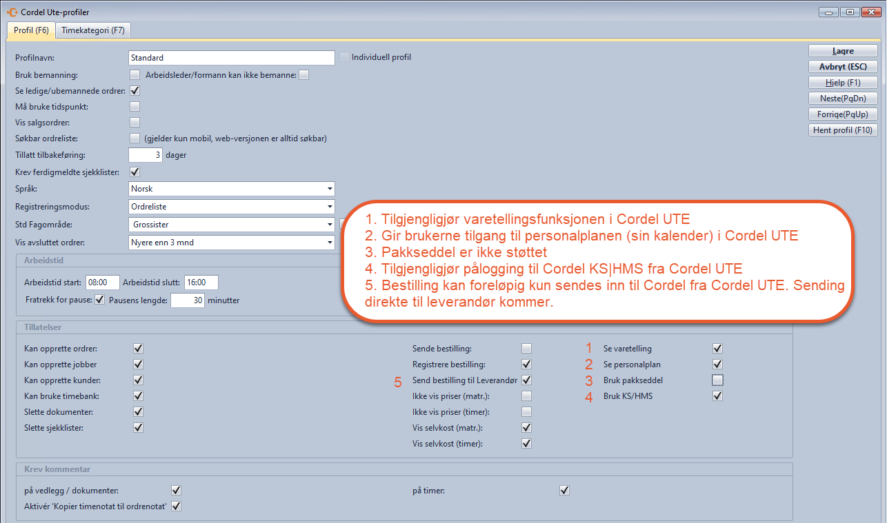This screenshot has height=523, width=887.
Task: Click the Lagre button
Action: pos(843,51)
